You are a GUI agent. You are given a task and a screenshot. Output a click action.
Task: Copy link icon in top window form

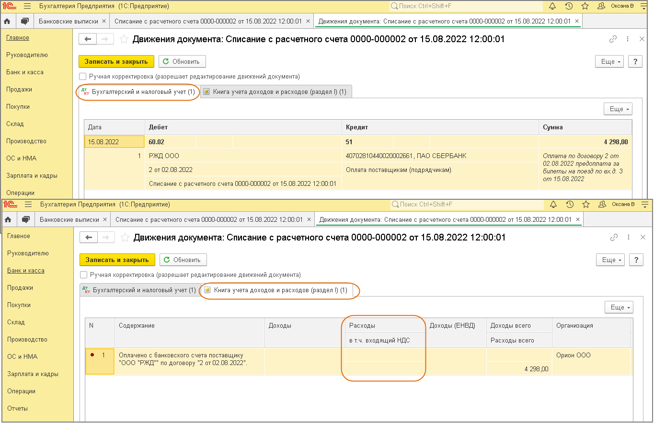(613, 39)
